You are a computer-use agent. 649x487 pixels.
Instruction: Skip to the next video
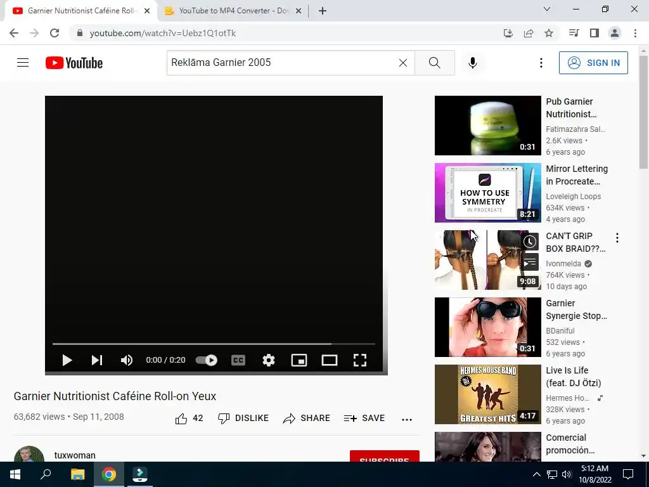(97, 360)
